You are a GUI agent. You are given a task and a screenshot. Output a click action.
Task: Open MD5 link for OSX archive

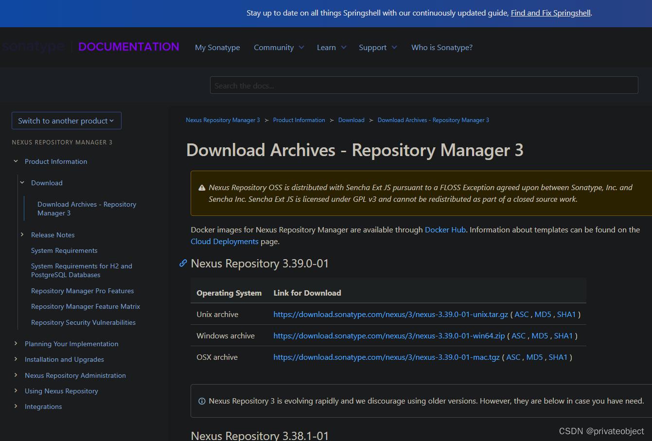point(534,357)
